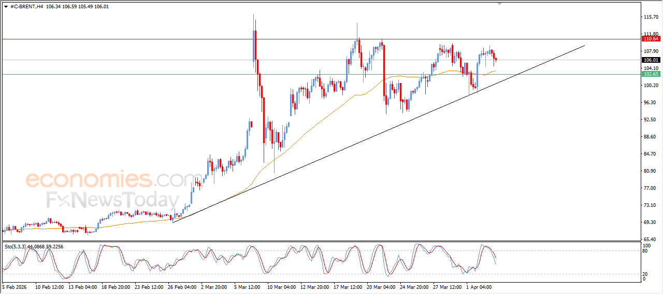Click the 84.70 price scale value

click(650, 154)
